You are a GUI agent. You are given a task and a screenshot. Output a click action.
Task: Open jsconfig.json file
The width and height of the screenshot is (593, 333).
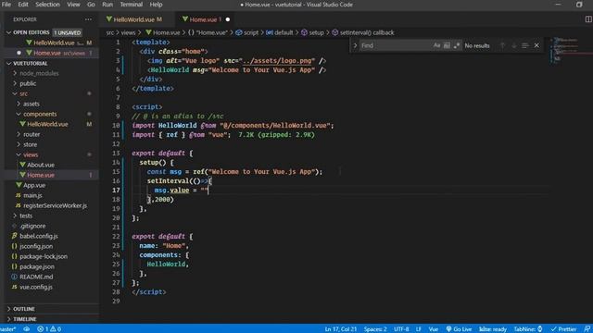(x=36, y=247)
